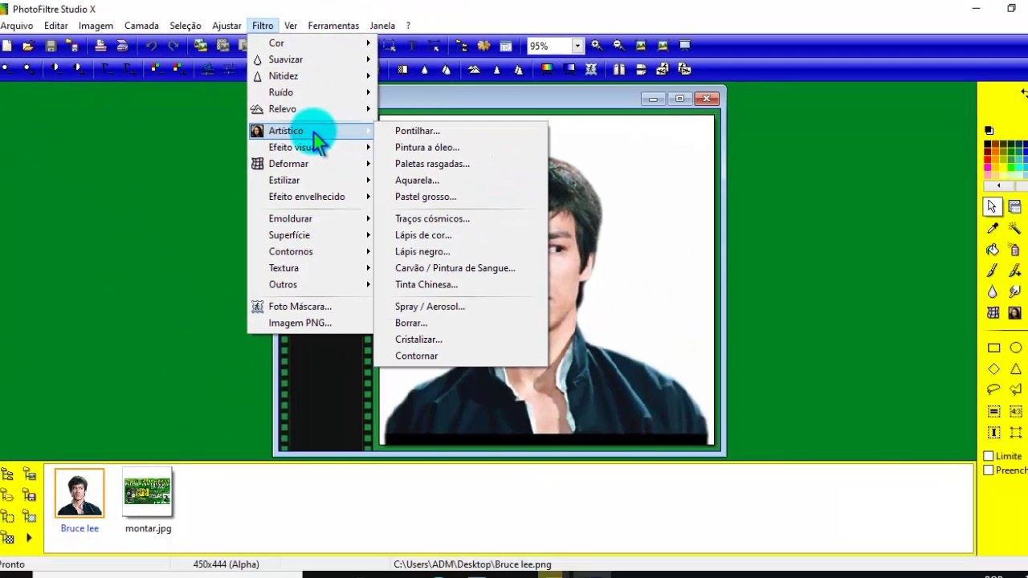This screenshot has height=578, width=1028.
Task: Open the Camada menu
Action: [141, 26]
